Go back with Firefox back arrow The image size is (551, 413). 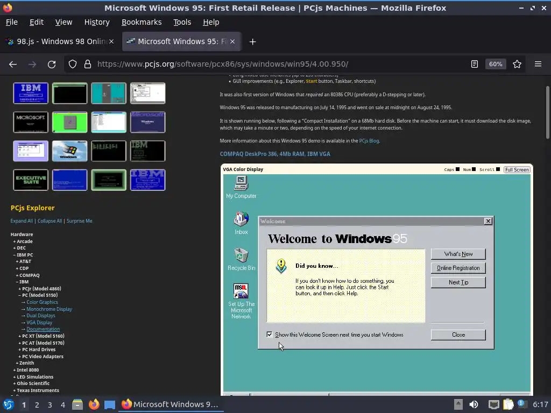(13, 65)
